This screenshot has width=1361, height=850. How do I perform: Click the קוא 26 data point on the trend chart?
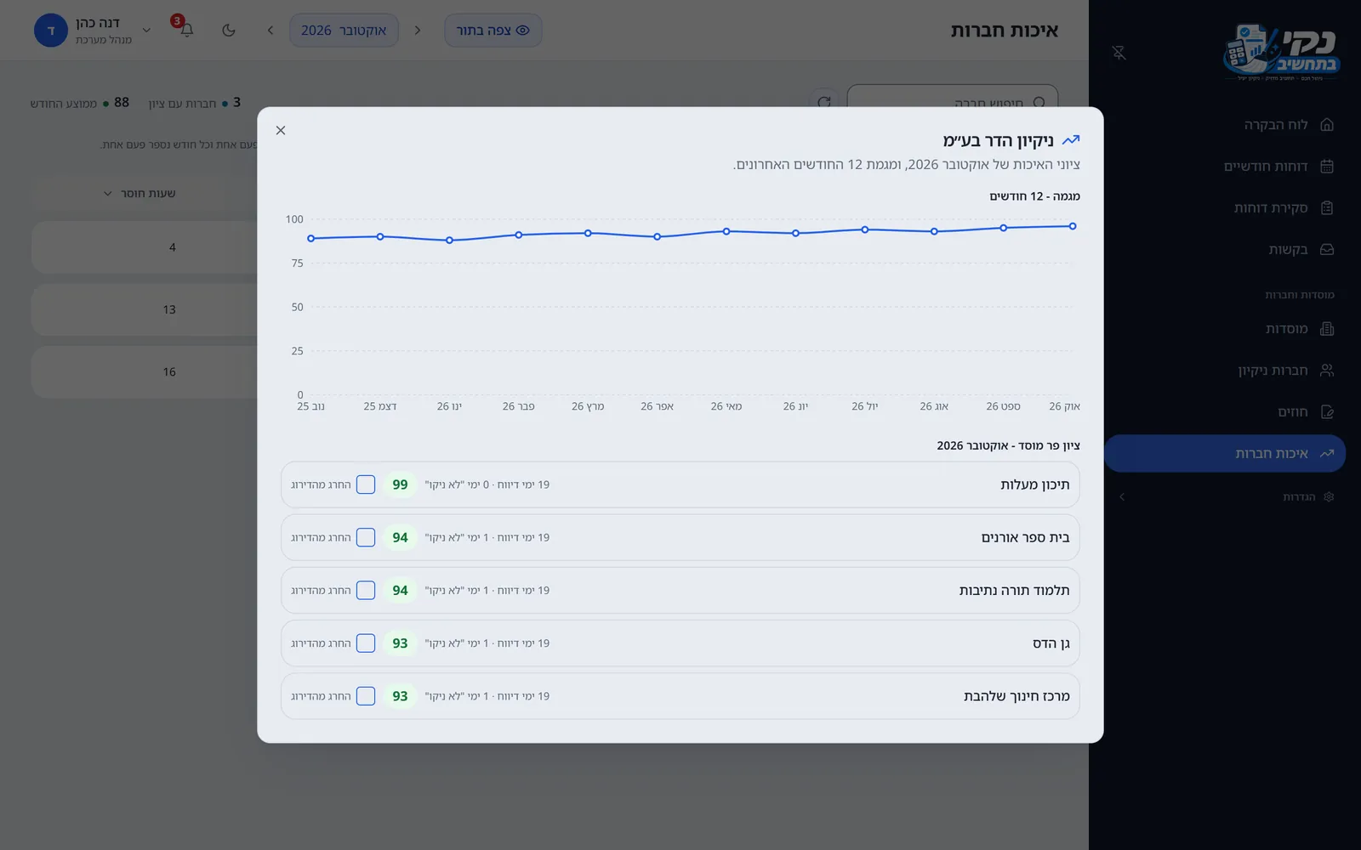(x=1073, y=226)
